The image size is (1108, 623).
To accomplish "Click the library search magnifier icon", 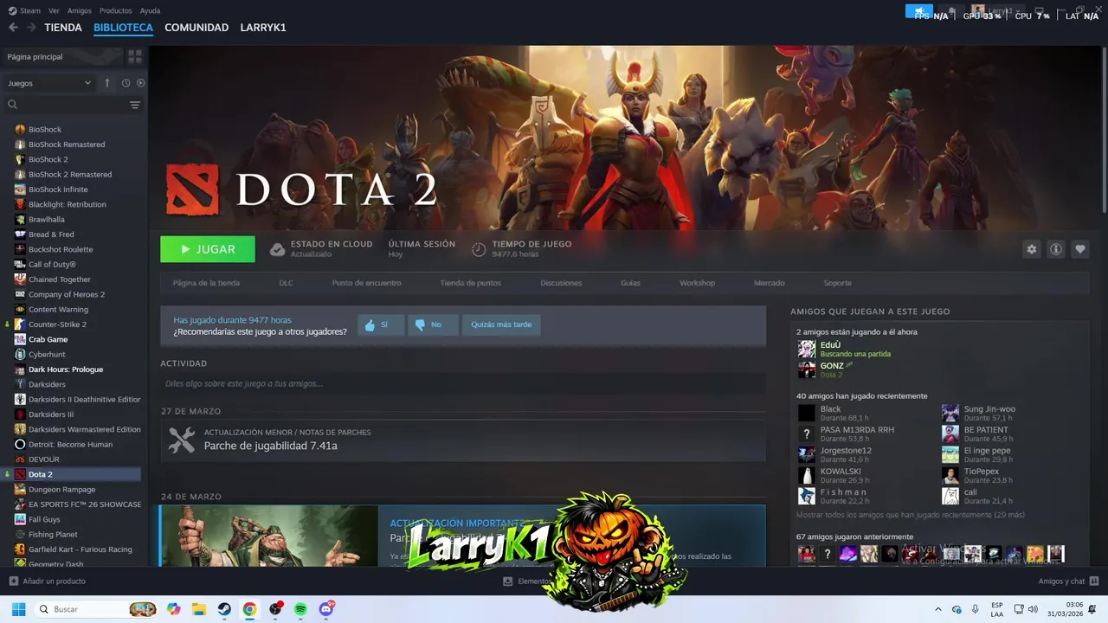I will (12, 105).
